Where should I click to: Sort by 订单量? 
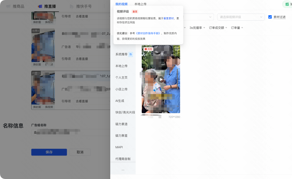(x=237, y=28)
